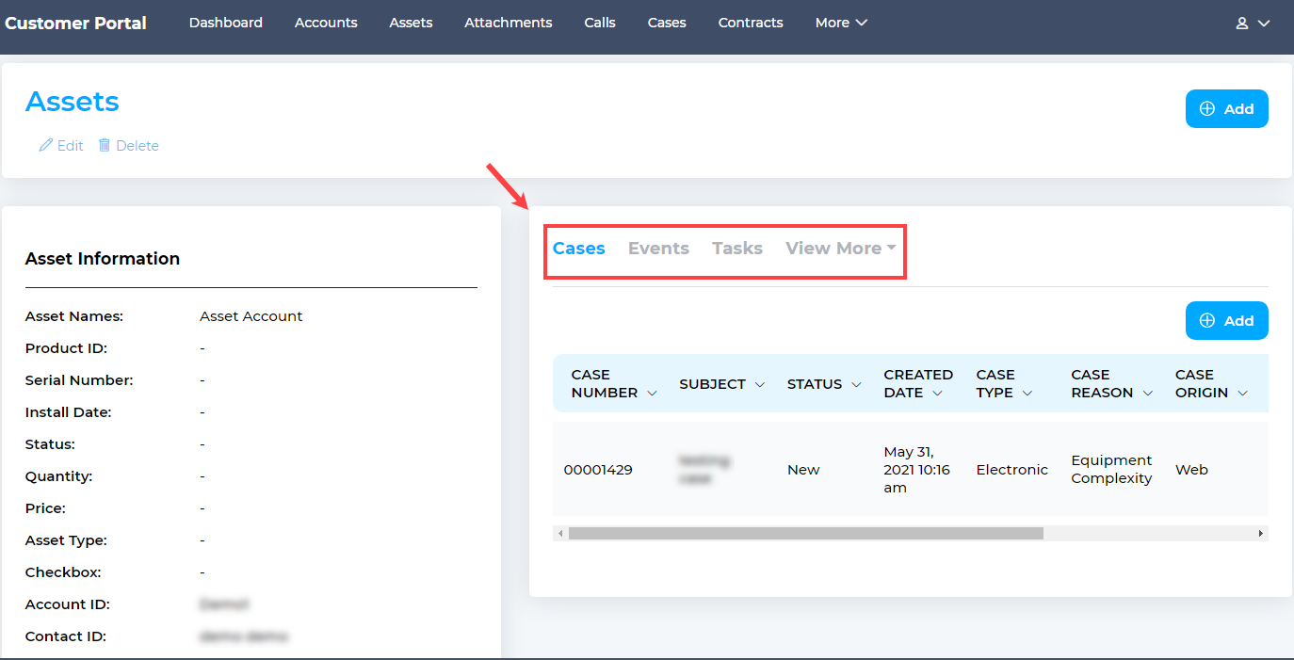The height and width of the screenshot is (660, 1294).
Task: Expand the More menu in the navigation bar
Action: 840,23
